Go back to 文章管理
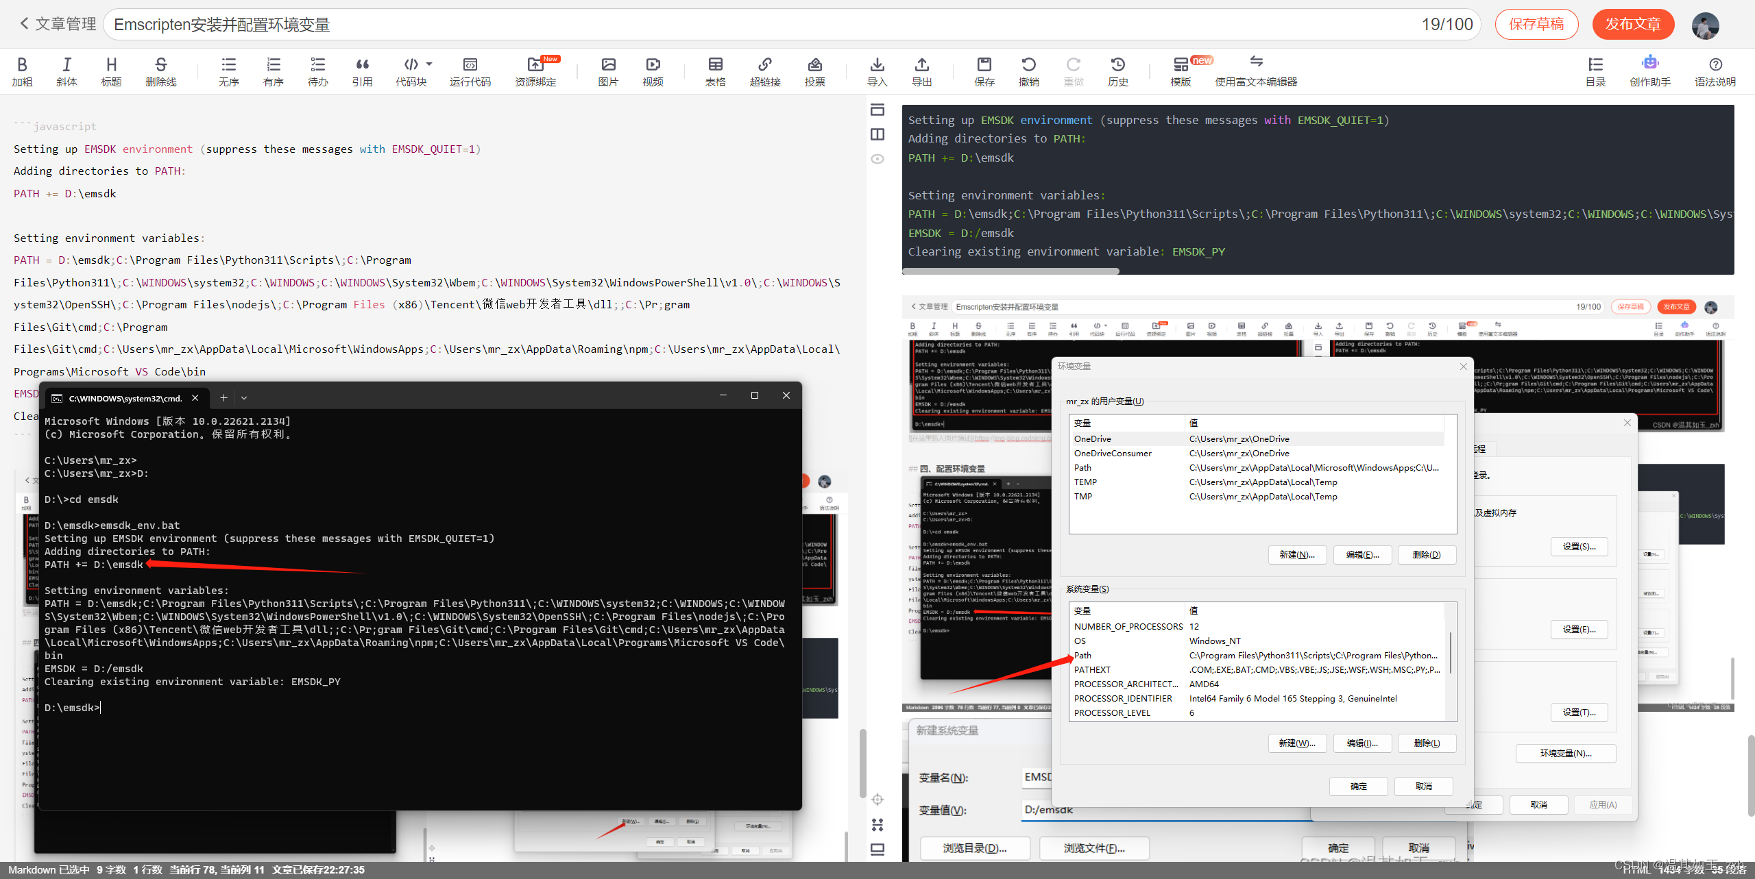The image size is (1755, 879). 58,24
